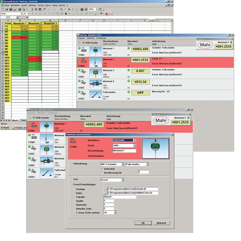Toggle bold formatting in Excel
This screenshot has height=241, width=241.
tap(33, 14)
